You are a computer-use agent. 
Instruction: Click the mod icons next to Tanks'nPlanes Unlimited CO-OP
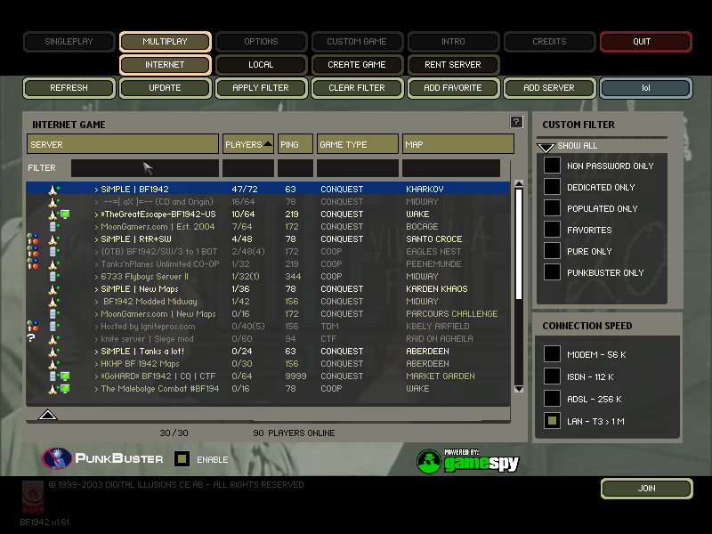tap(33, 263)
